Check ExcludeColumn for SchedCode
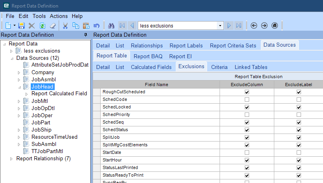323x183 pixels. pyautogui.click(x=247, y=100)
